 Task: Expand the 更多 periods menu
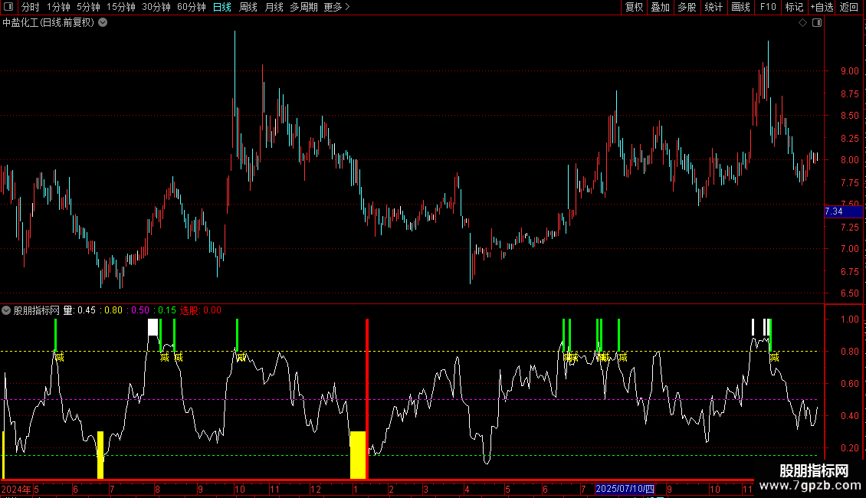point(337,7)
